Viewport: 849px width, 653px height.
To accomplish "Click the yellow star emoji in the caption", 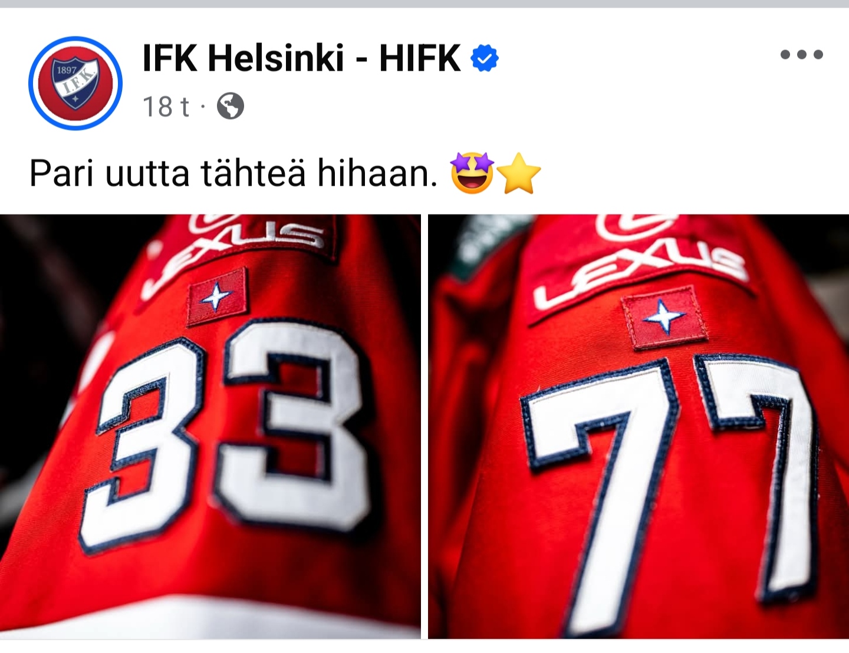I will point(519,173).
